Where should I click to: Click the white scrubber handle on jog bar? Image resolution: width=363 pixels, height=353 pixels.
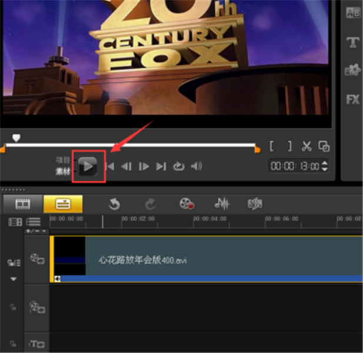[16, 138]
